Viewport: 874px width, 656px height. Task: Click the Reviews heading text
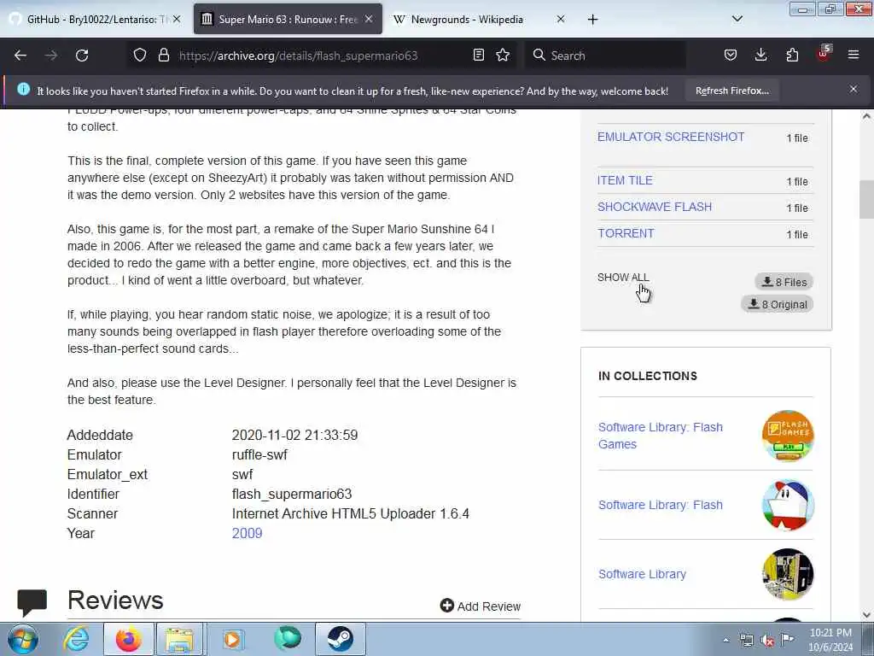pyautogui.click(x=115, y=600)
